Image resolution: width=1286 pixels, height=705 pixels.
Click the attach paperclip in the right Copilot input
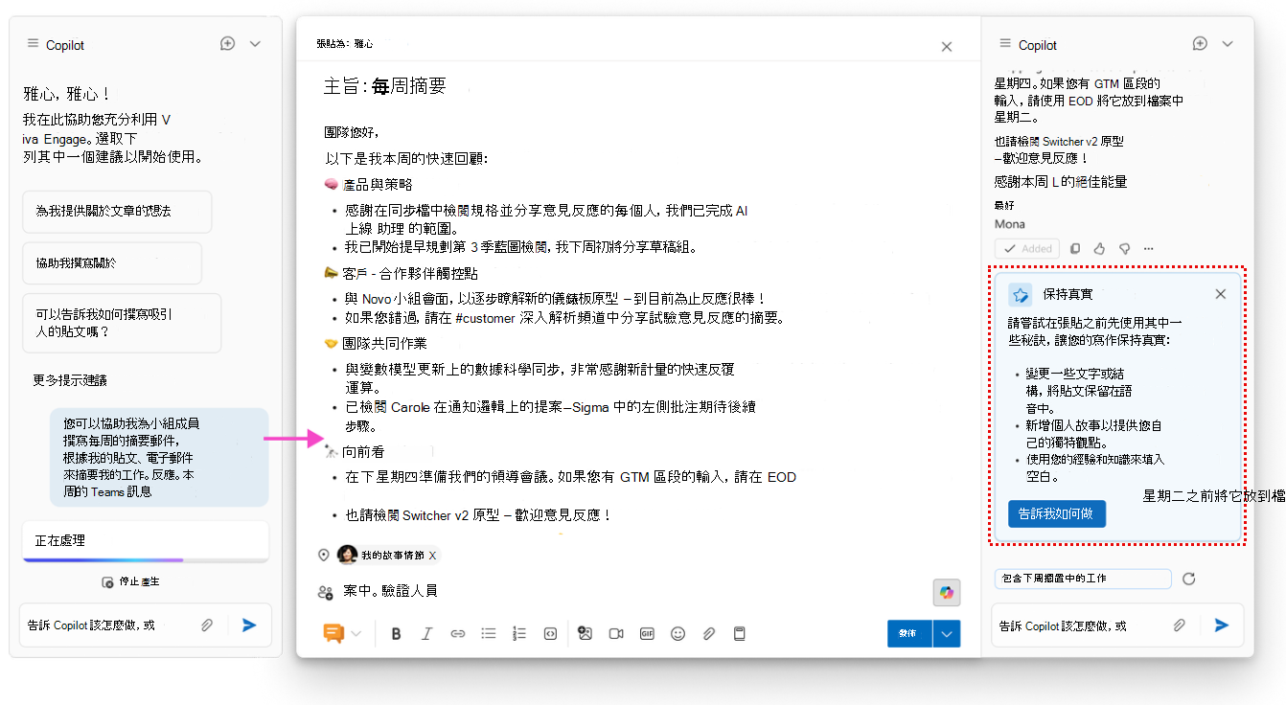click(1179, 625)
